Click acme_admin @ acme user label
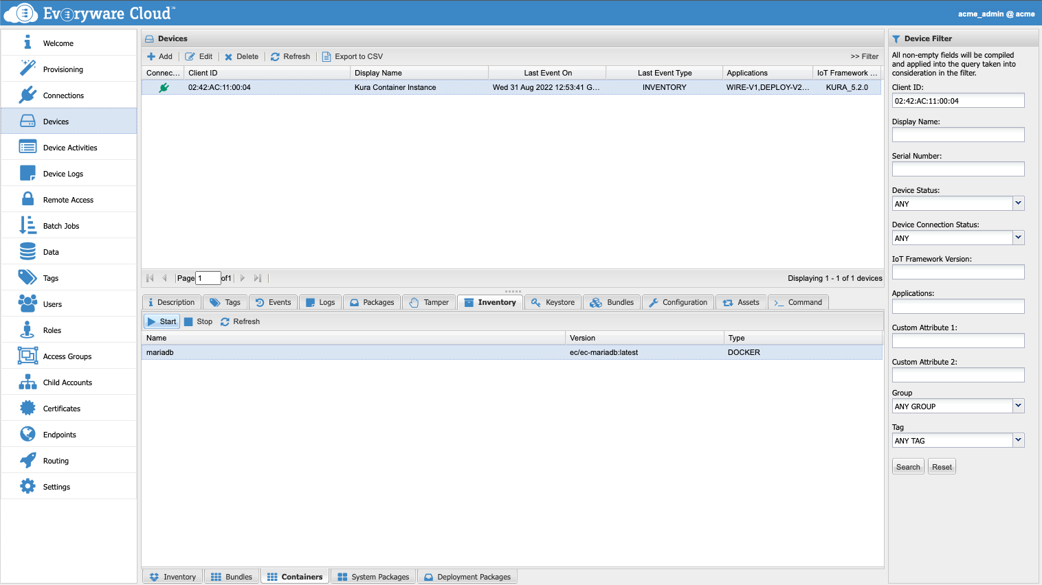Image resolution: width=1042 pixels, height=585 pixels. click(996, 14)
